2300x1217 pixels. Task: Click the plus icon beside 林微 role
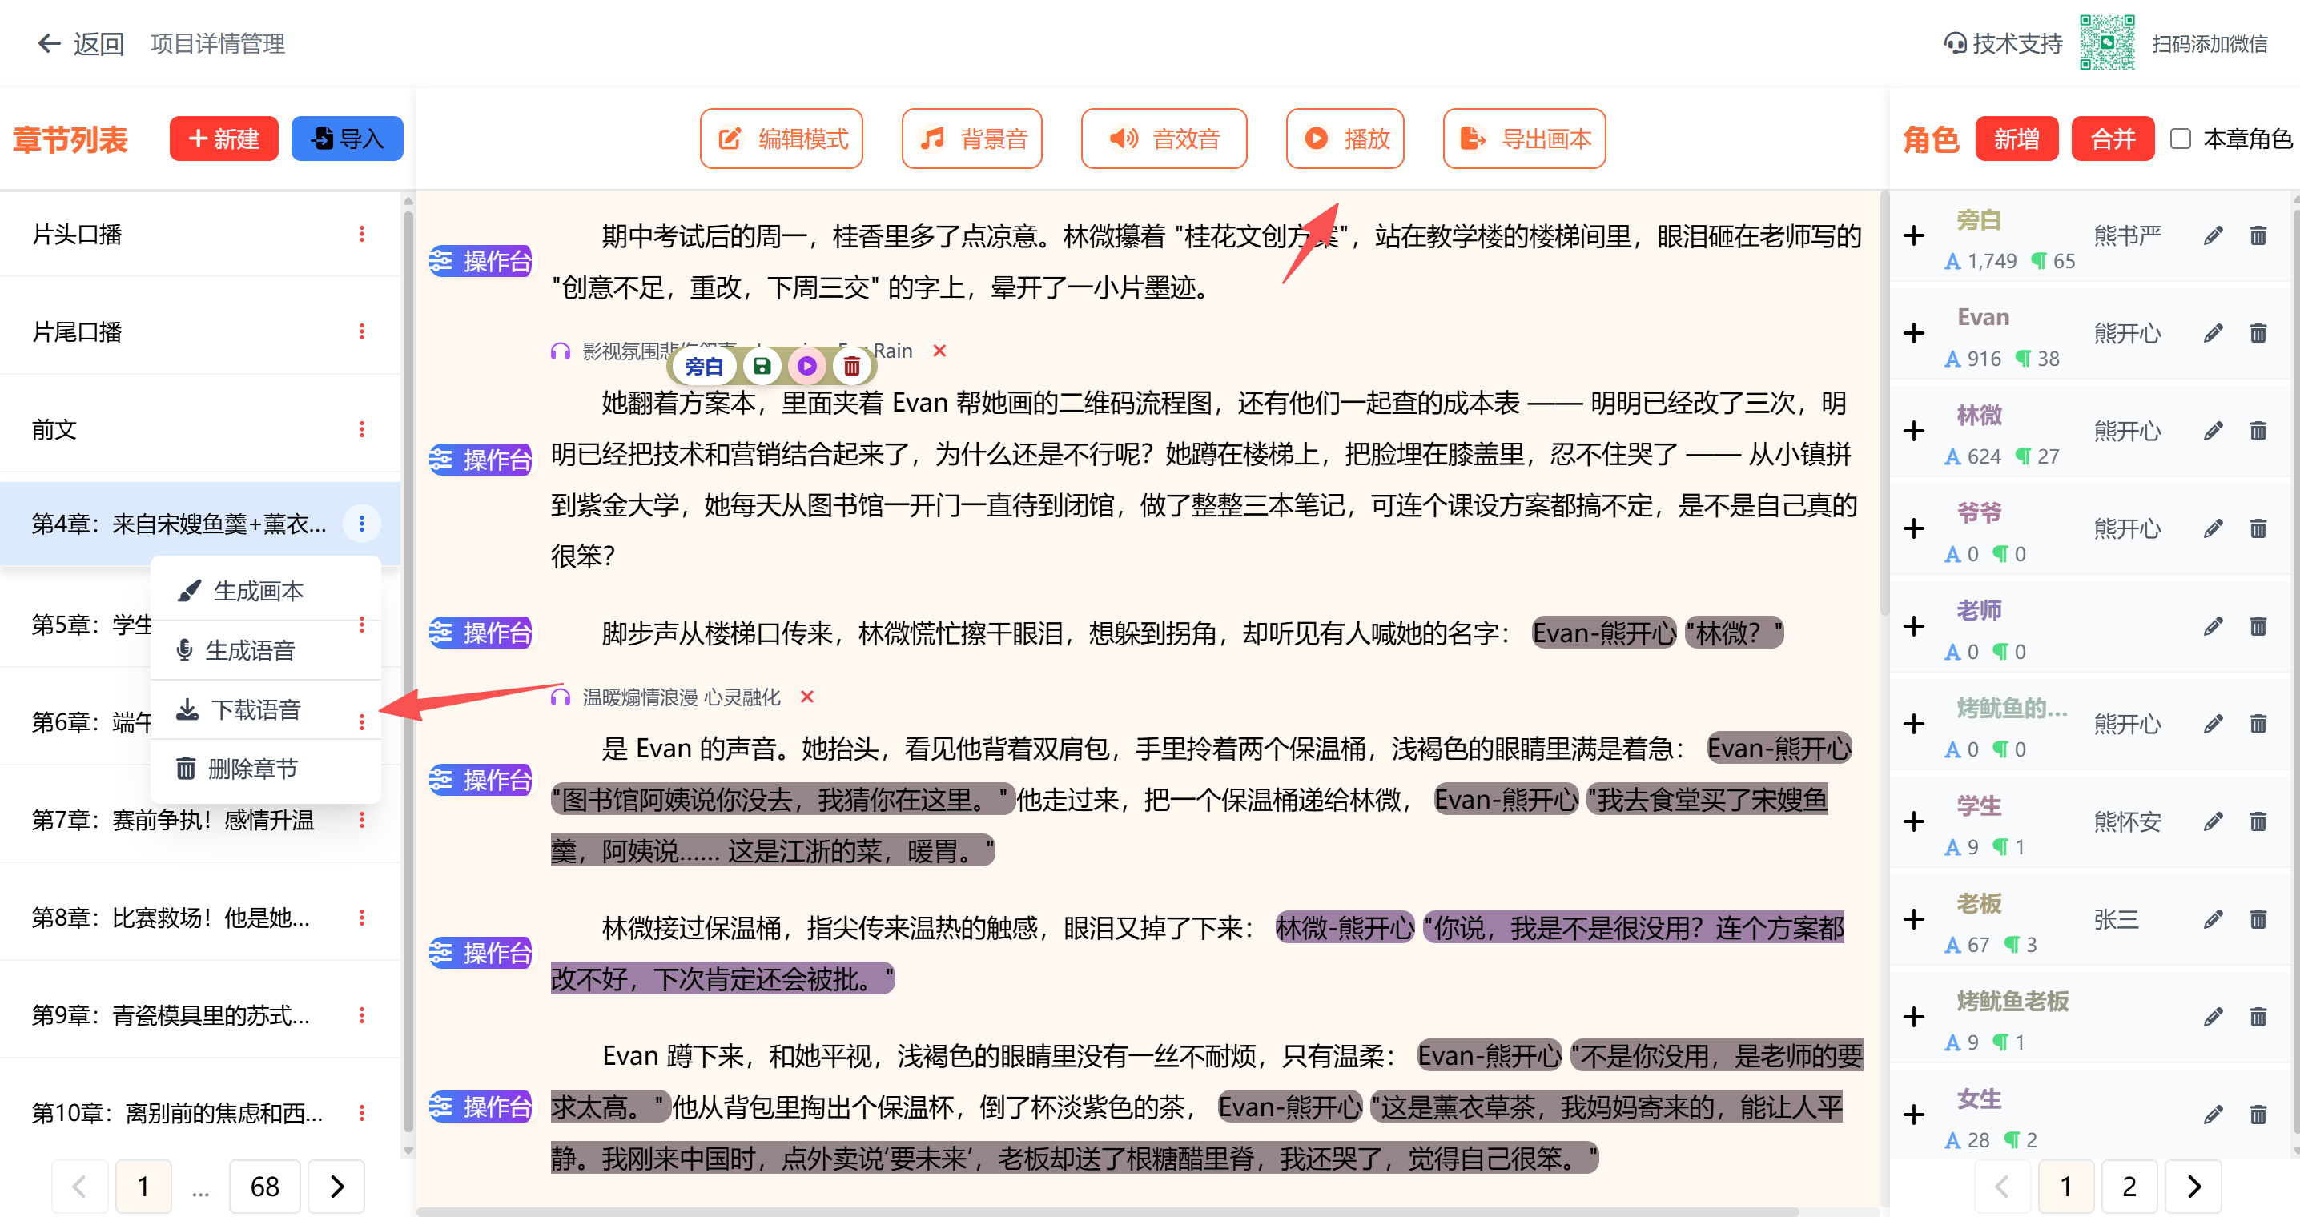pos(1913,432)
